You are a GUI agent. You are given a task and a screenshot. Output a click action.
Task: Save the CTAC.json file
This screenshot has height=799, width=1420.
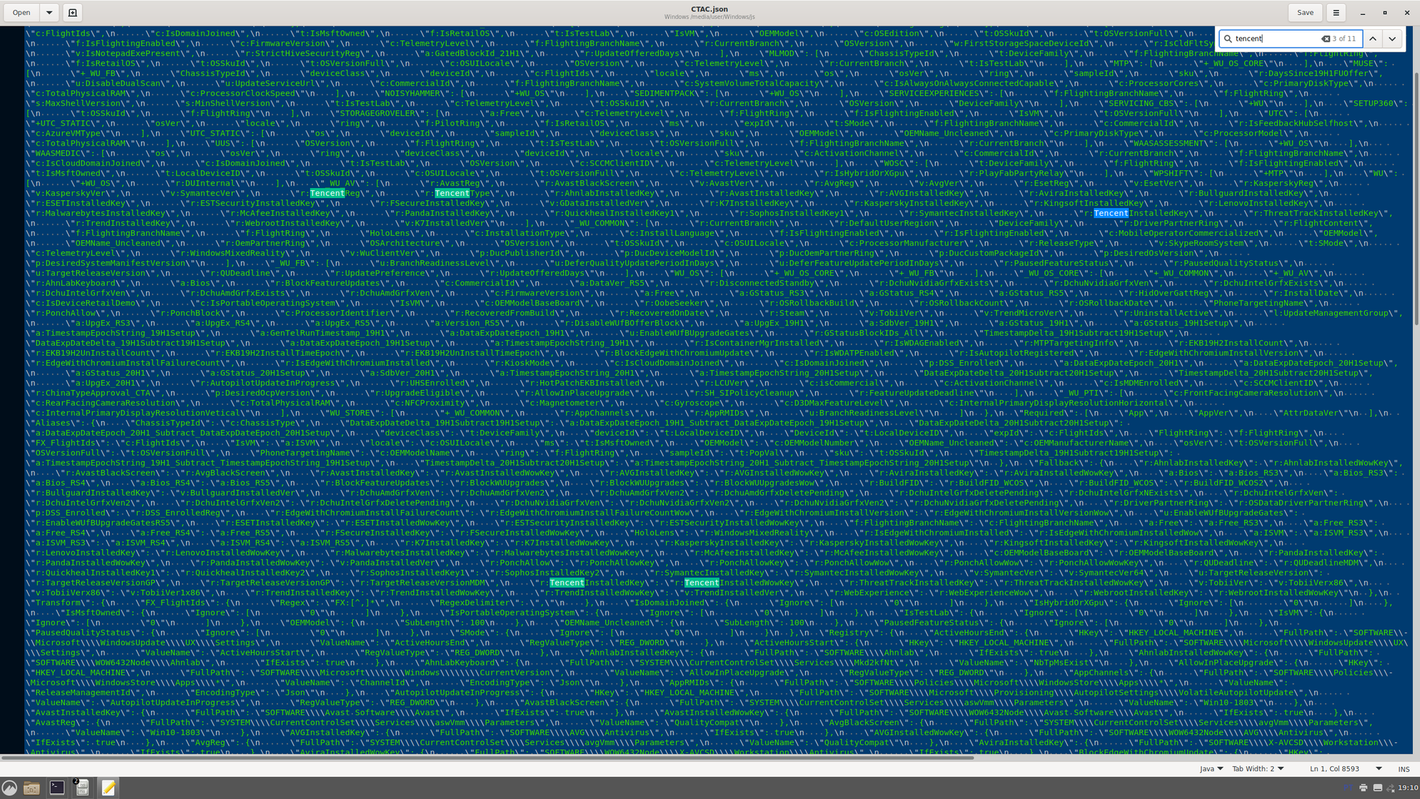pos(1305,12)
